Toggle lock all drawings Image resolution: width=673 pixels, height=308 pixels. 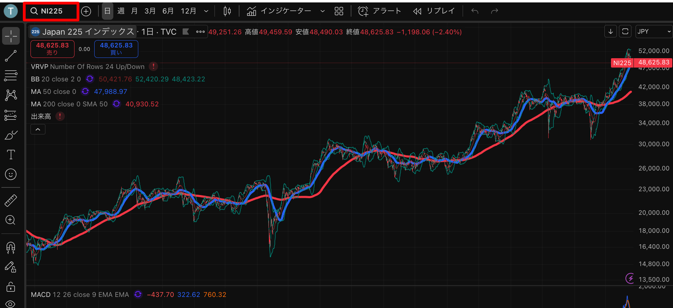click(11, 287)
